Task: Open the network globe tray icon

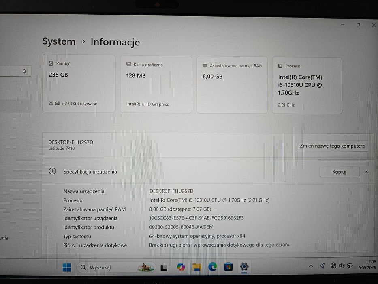Action: 333,266
